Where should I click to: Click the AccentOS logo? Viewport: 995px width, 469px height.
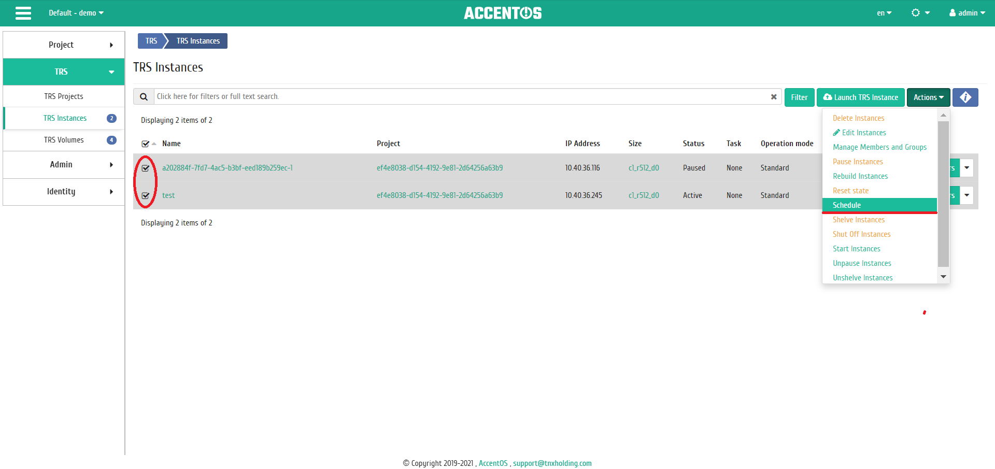[503, 13]
